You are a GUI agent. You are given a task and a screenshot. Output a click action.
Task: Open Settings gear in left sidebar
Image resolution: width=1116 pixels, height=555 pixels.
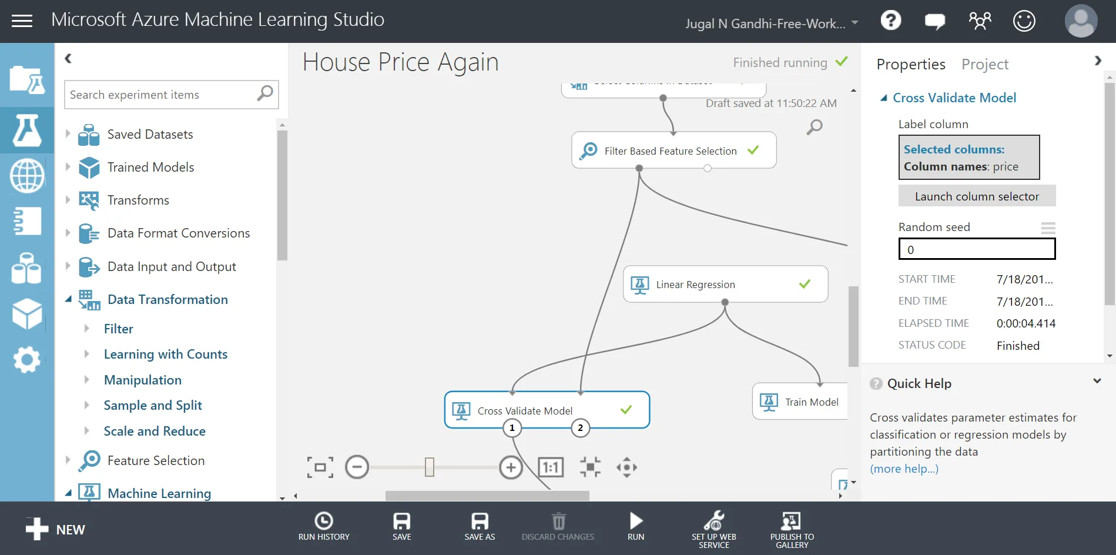click(x=27, y=359)
